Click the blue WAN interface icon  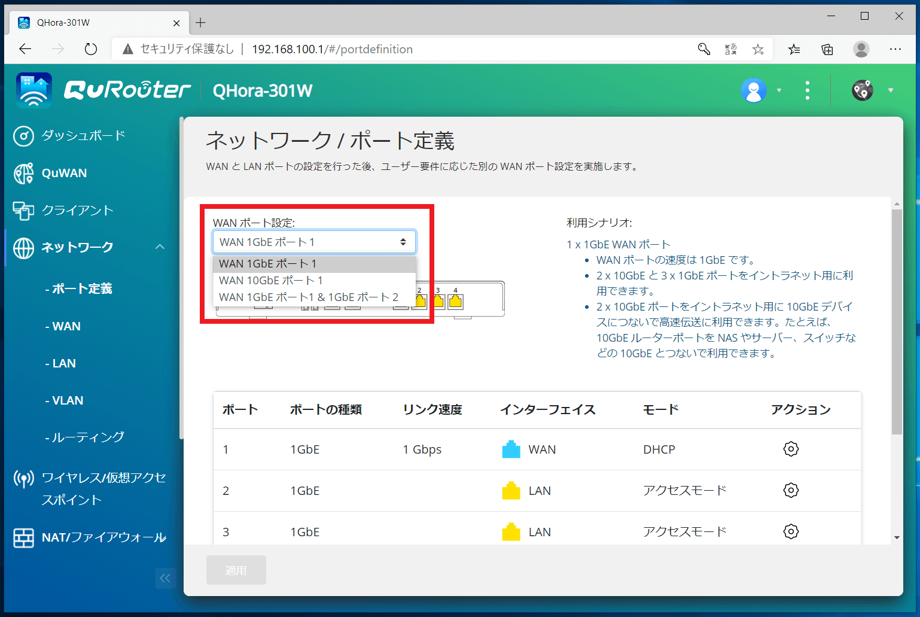click(511, 449)
